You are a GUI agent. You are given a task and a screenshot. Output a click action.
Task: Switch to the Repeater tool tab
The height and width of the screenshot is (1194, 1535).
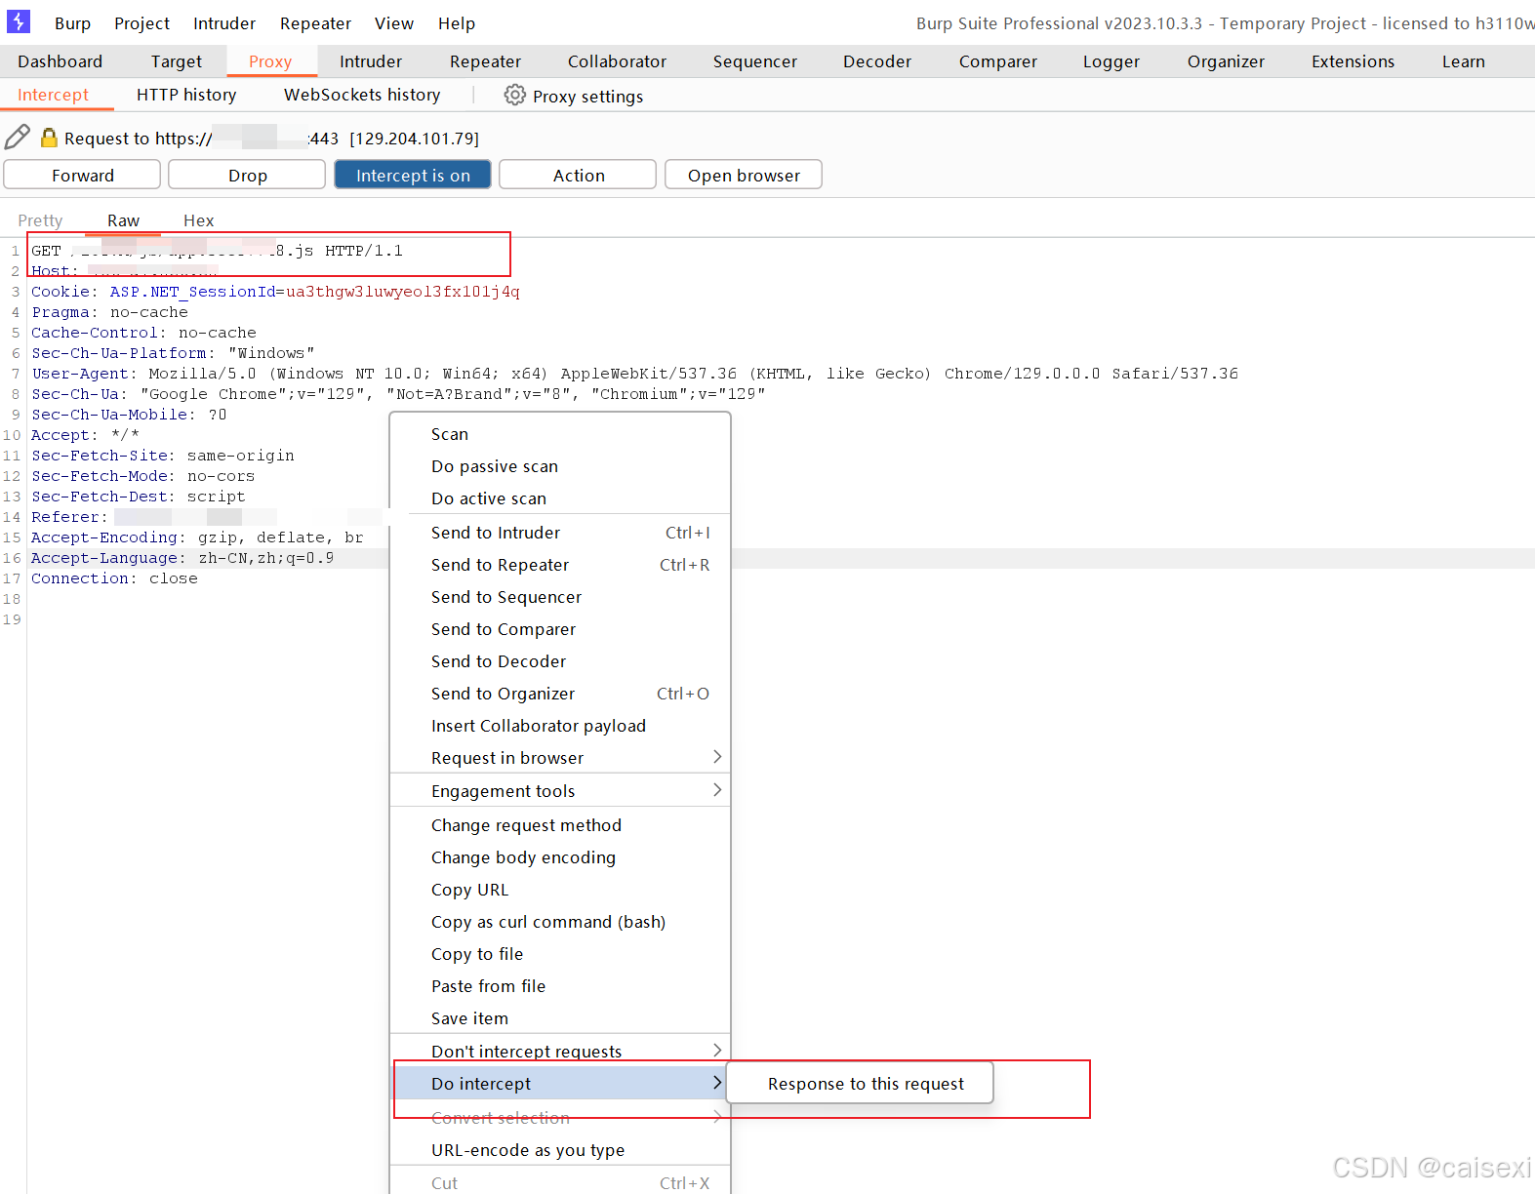point(485,61)
